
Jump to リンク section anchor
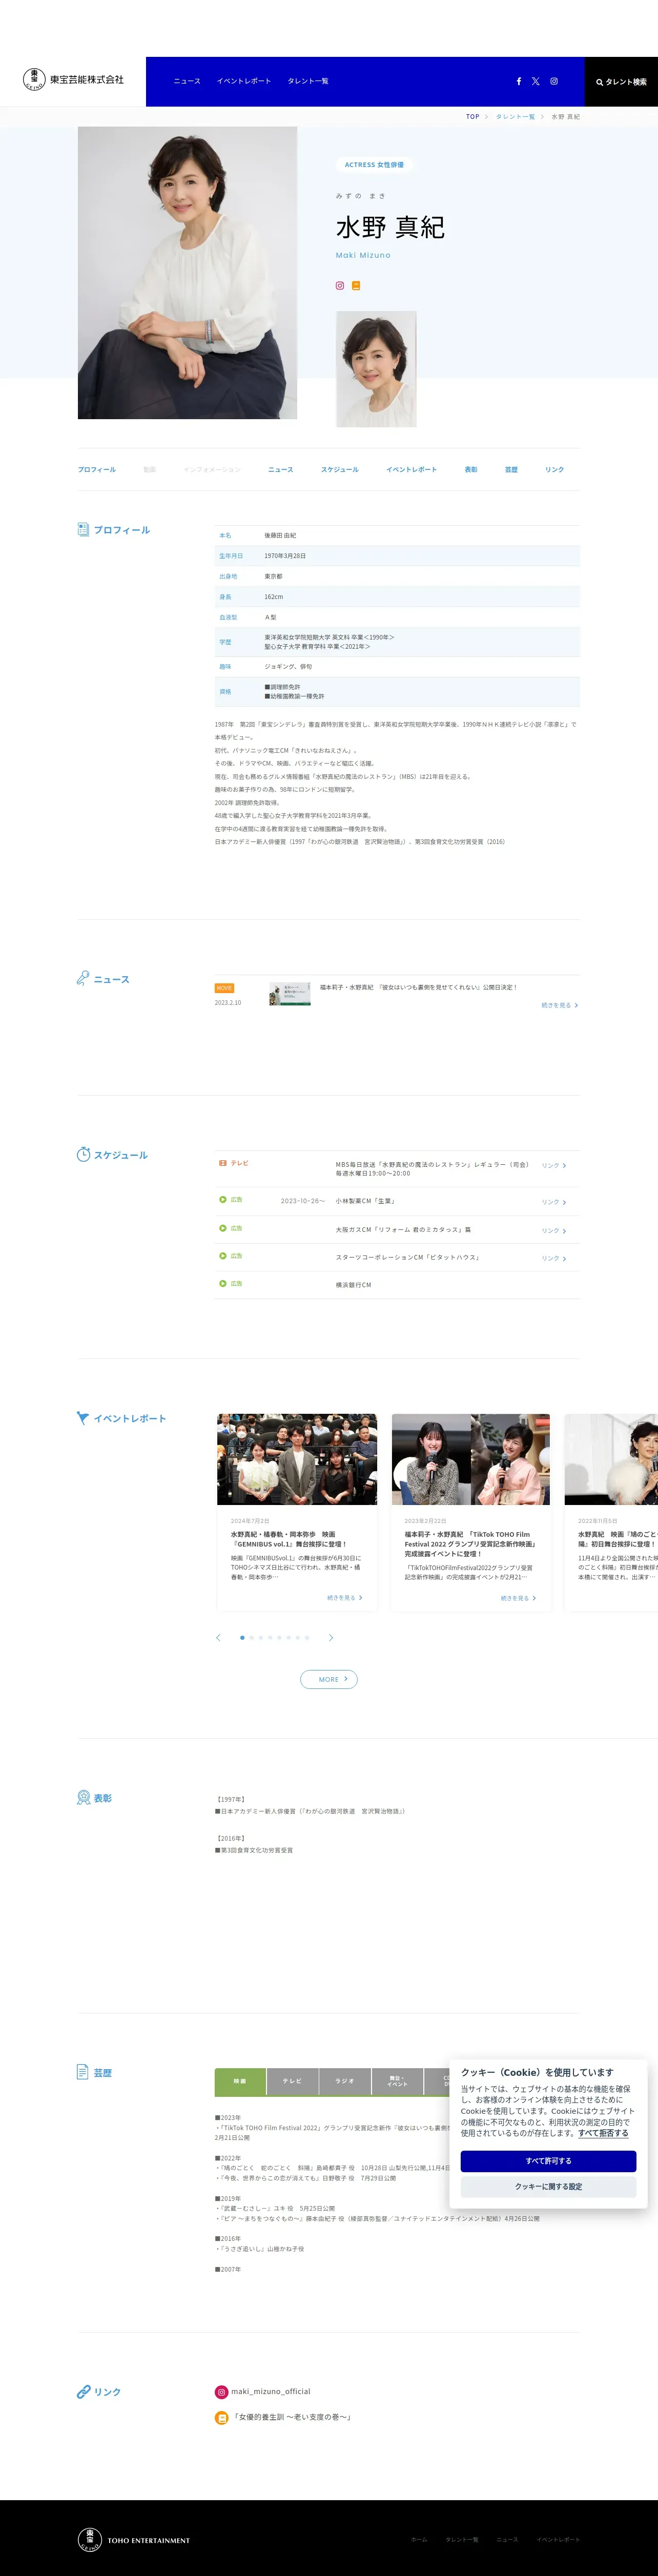(x=555, y=469)
